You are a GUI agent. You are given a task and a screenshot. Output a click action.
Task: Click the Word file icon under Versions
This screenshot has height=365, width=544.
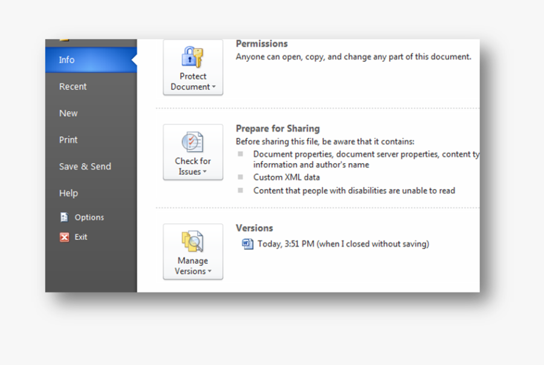click(248, 244)
